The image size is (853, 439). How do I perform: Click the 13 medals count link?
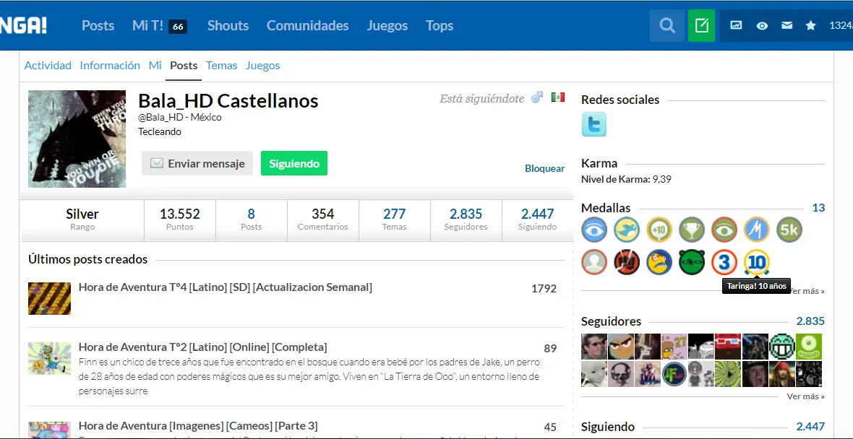coord(818,207)
